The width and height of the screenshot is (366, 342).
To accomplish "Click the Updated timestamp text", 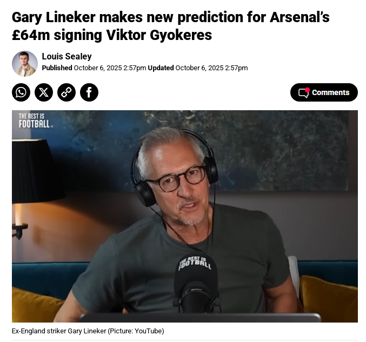I will 211,68.
